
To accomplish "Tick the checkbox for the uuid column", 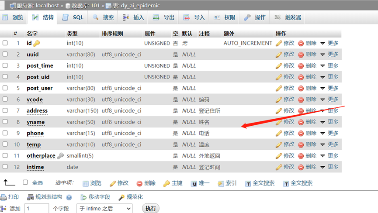I will click(5, 54).
